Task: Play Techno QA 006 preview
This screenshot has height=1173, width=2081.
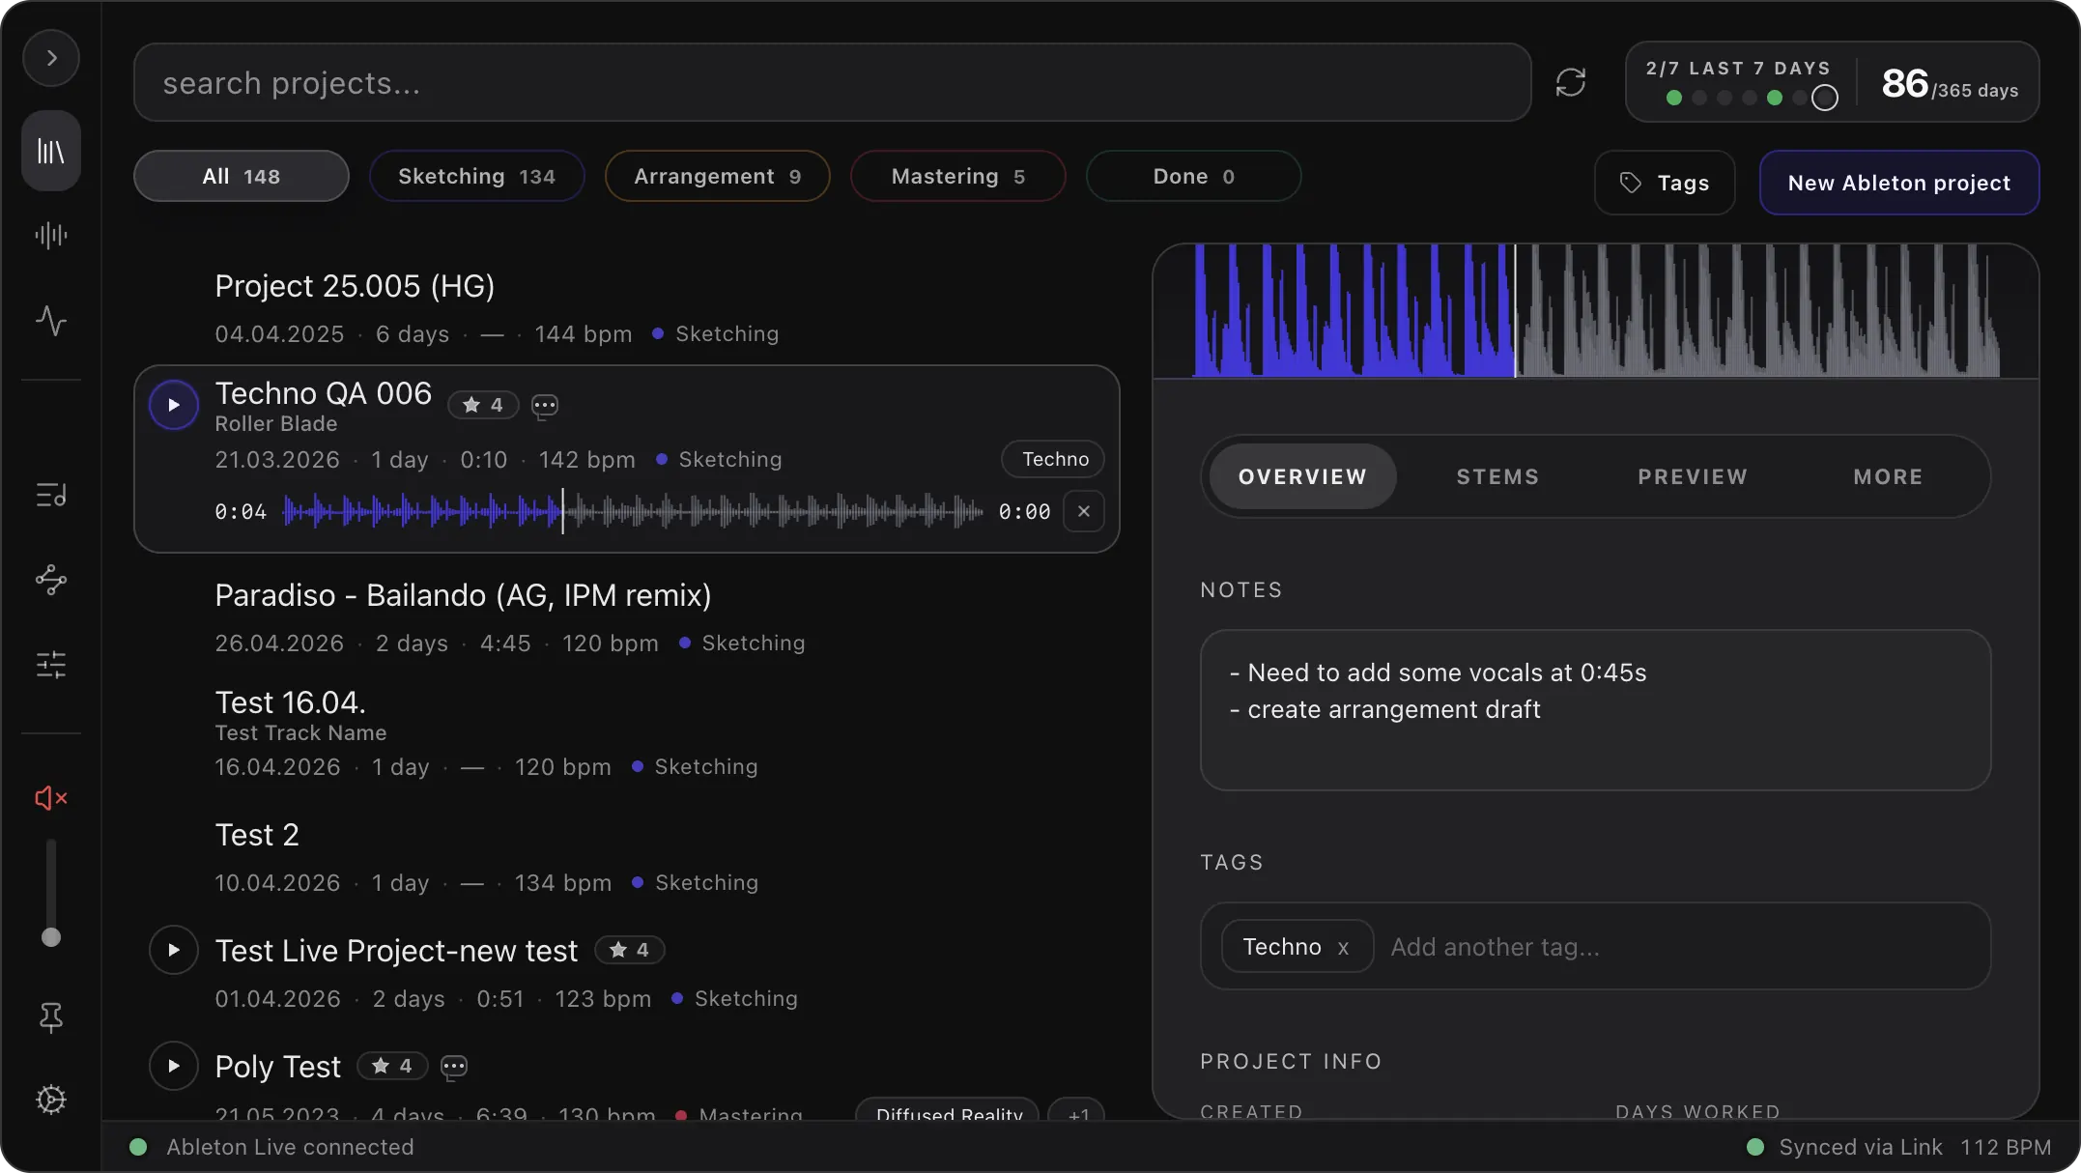Action: pos(174,405)
